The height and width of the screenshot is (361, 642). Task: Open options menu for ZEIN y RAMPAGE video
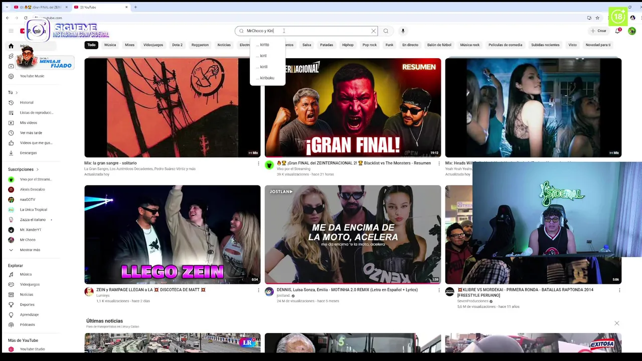tap(258, 290)
